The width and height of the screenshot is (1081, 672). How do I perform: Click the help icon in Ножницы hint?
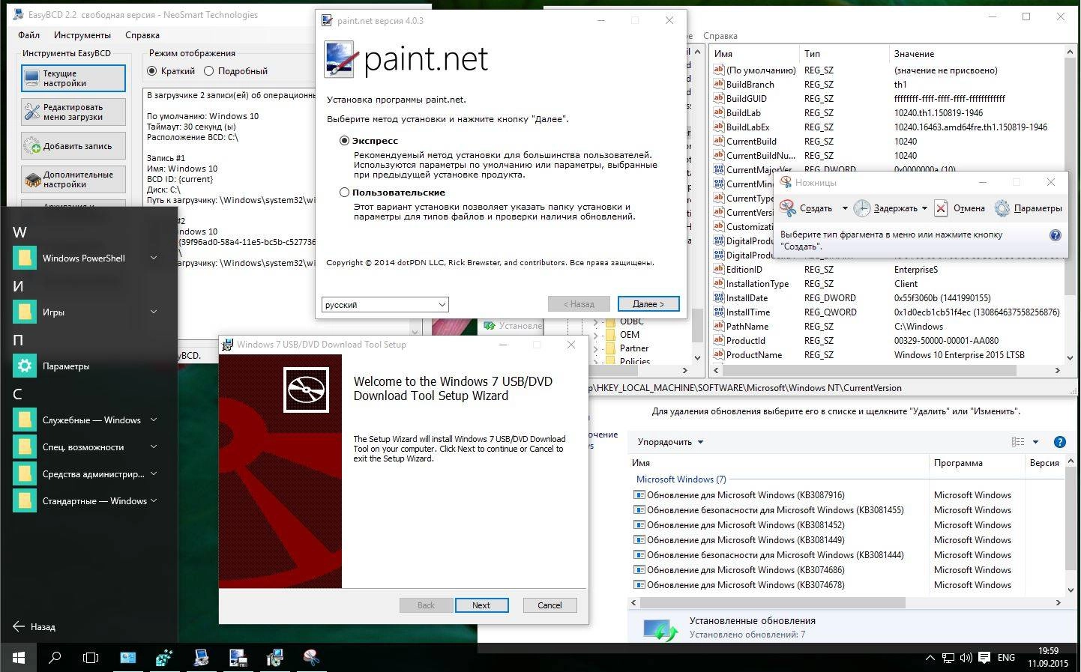pyautogui.click(x=1056, y=235)
